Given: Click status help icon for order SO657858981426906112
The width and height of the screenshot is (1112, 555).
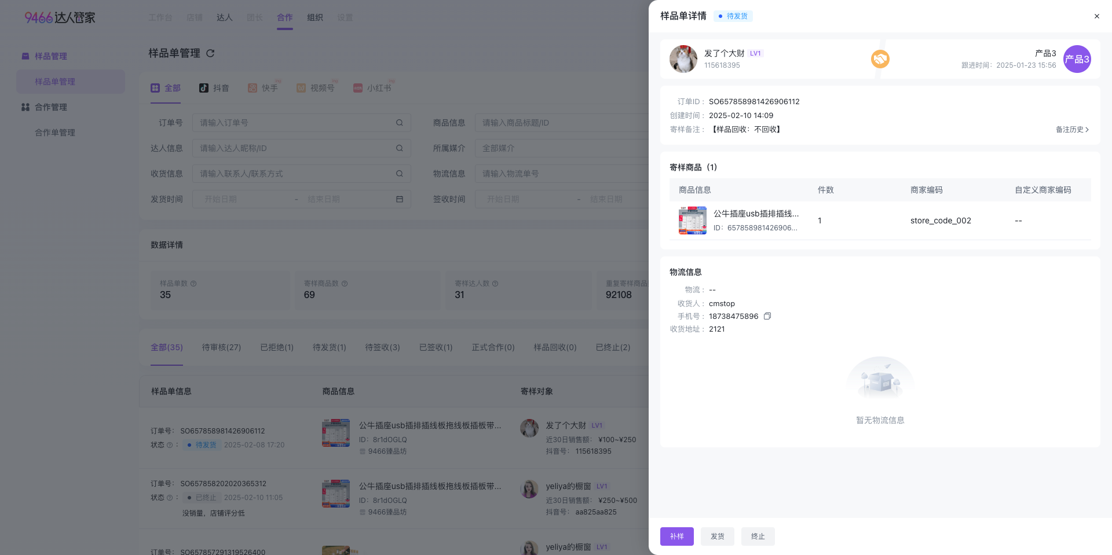Looking at the screenshot, I should (170, 445).
